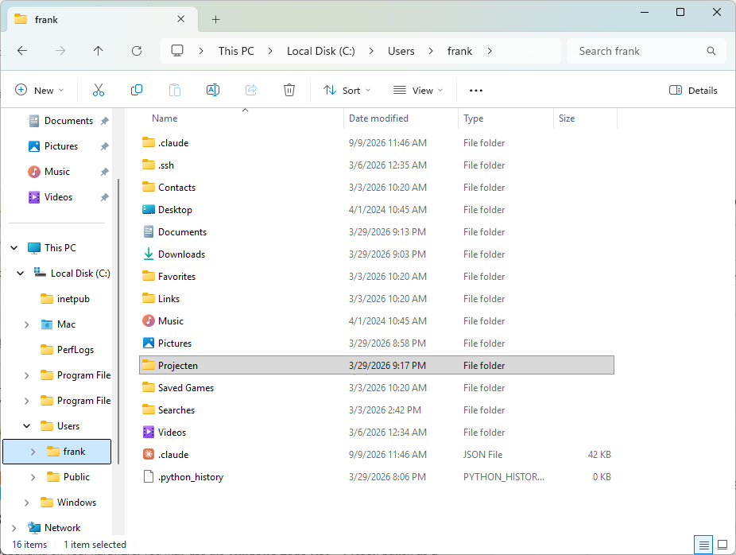Switch to large thumbnails view icon

(722, 545)
